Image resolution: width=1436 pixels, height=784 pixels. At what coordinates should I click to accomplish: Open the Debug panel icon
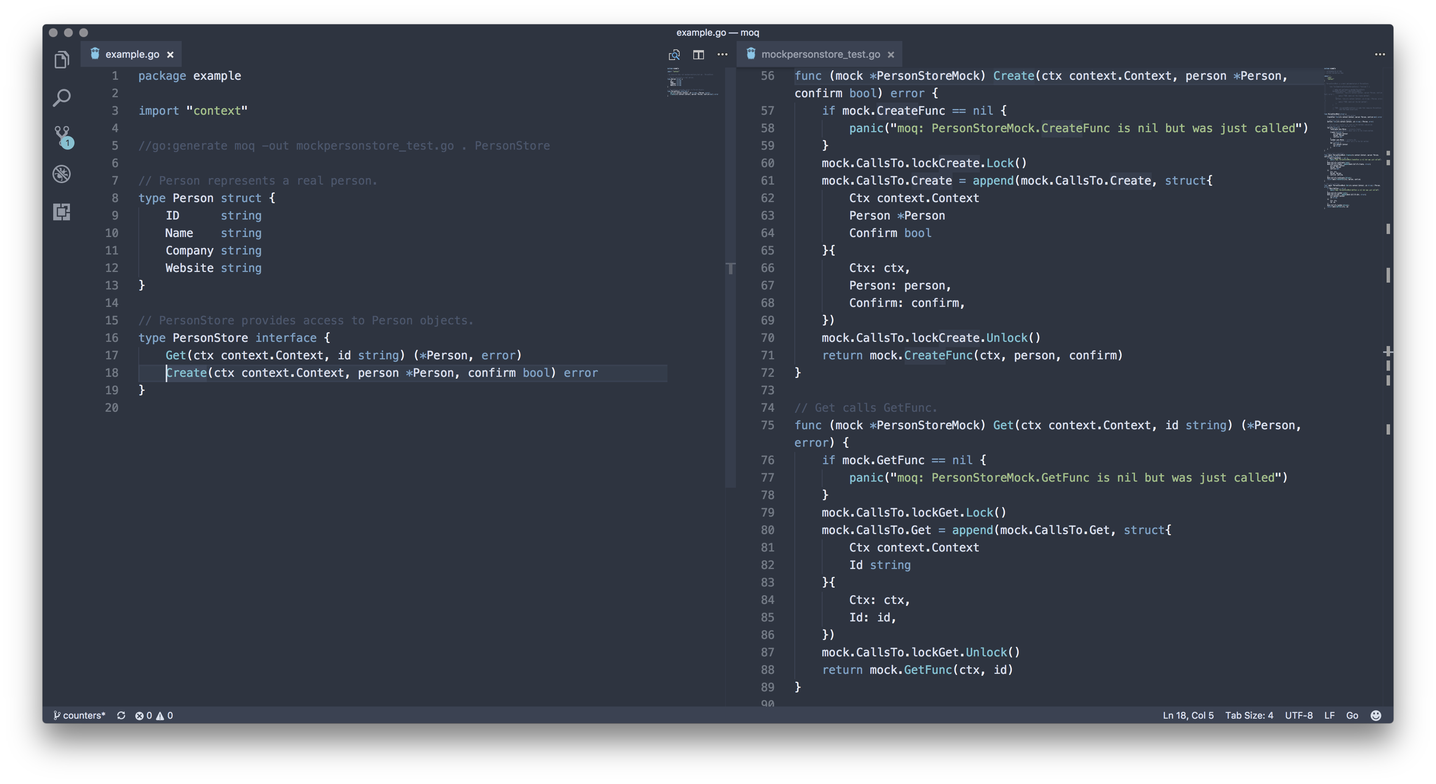62,174
